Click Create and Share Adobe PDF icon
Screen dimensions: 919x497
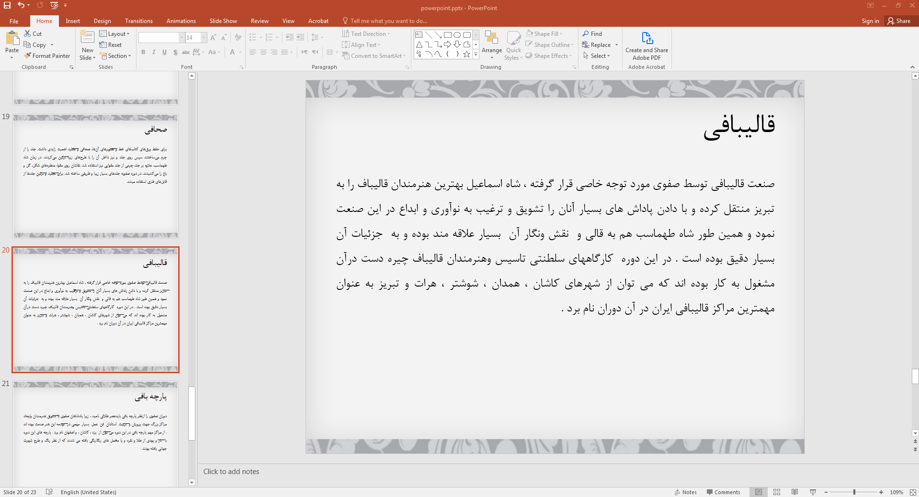pos(647,38)
